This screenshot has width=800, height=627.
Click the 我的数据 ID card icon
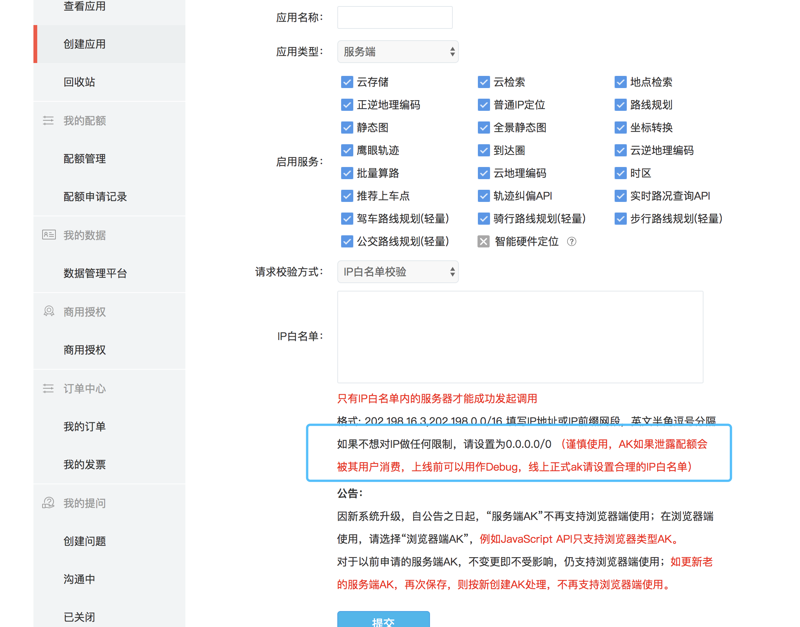(x=49, y=235)
